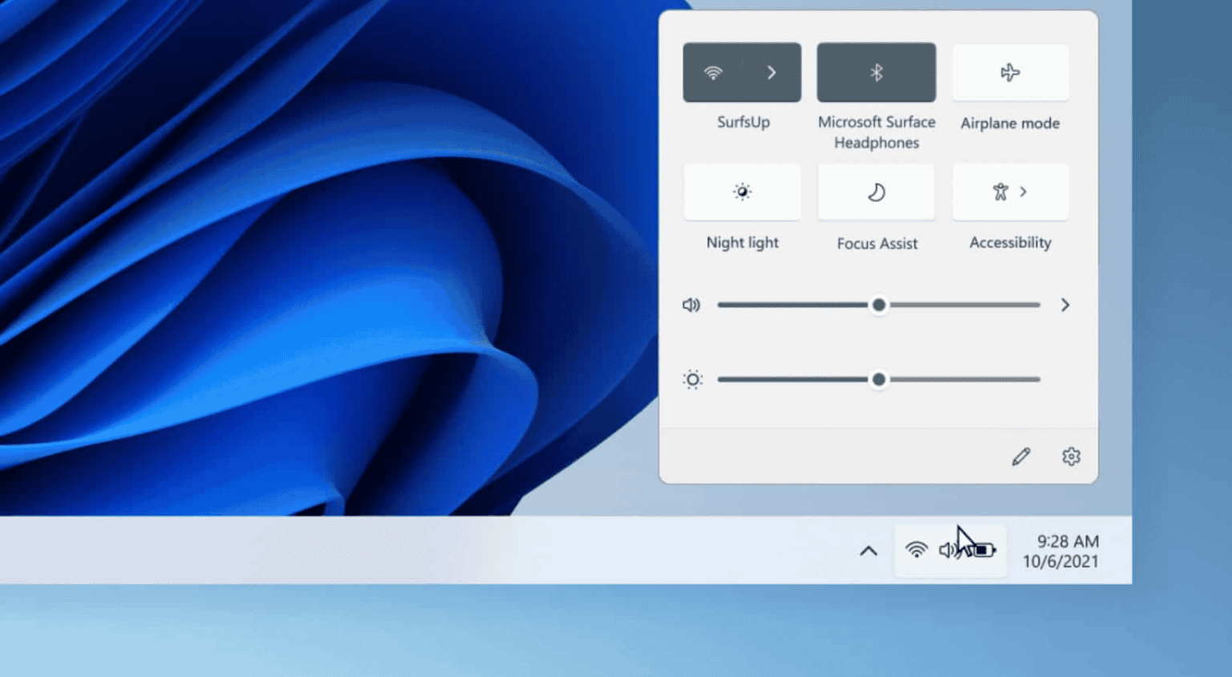1232x677 pixels.
Task: Disconnect Microsoft Surface Headphones Bluetooth
Action: [876, 72]
